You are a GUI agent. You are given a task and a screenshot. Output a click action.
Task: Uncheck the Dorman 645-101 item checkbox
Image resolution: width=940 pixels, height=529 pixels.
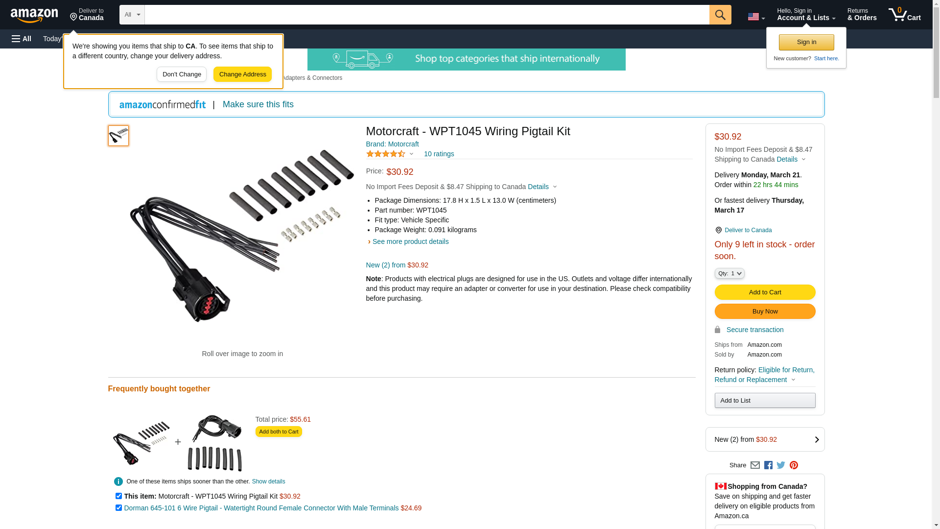click(118, 508)
